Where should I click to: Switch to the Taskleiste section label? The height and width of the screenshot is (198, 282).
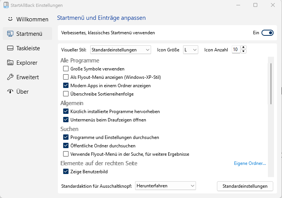28,48
